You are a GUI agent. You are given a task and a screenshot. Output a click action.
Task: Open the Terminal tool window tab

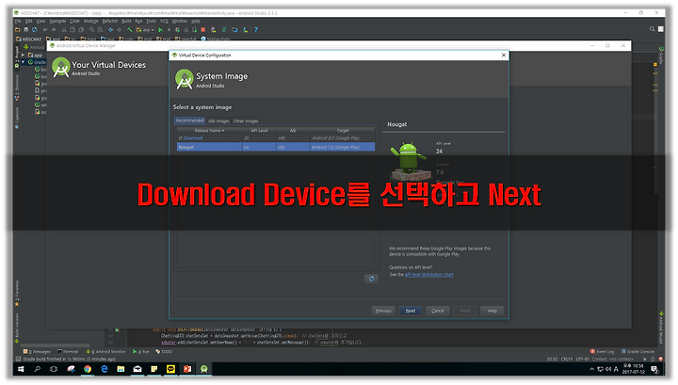click(x=68, y=352)
